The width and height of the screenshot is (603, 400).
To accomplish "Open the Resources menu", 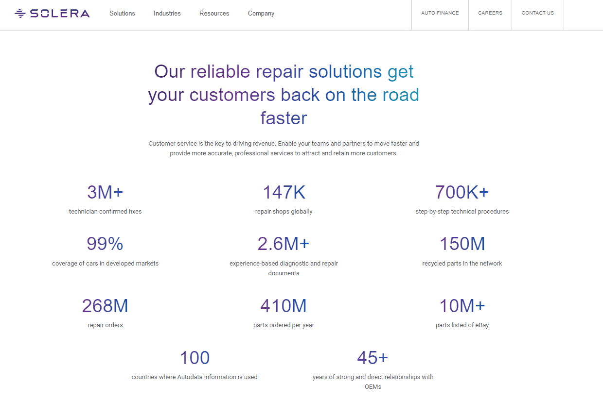I will [x=214, y=14].
